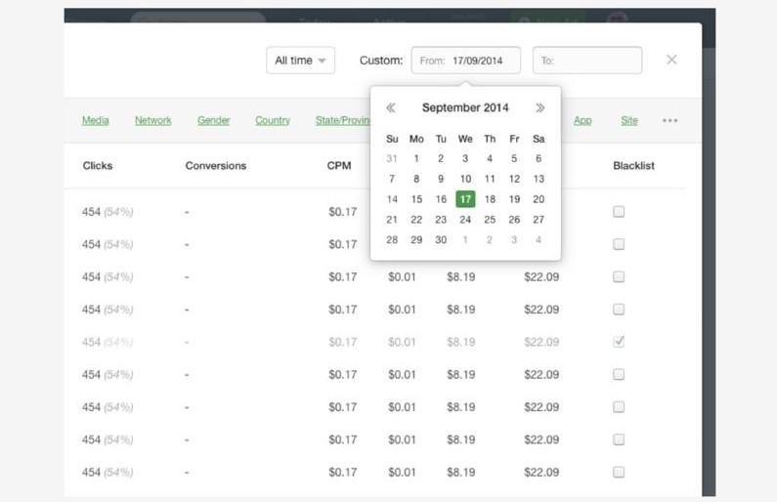Click the Country link
This screenshot has width=777, height=502.
click(273, 121)
